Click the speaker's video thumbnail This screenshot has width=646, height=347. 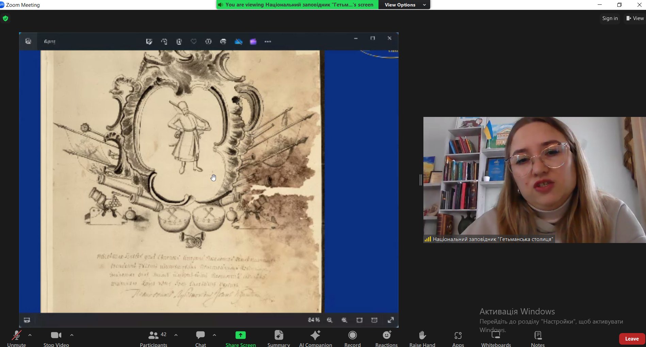pos(534,180)
